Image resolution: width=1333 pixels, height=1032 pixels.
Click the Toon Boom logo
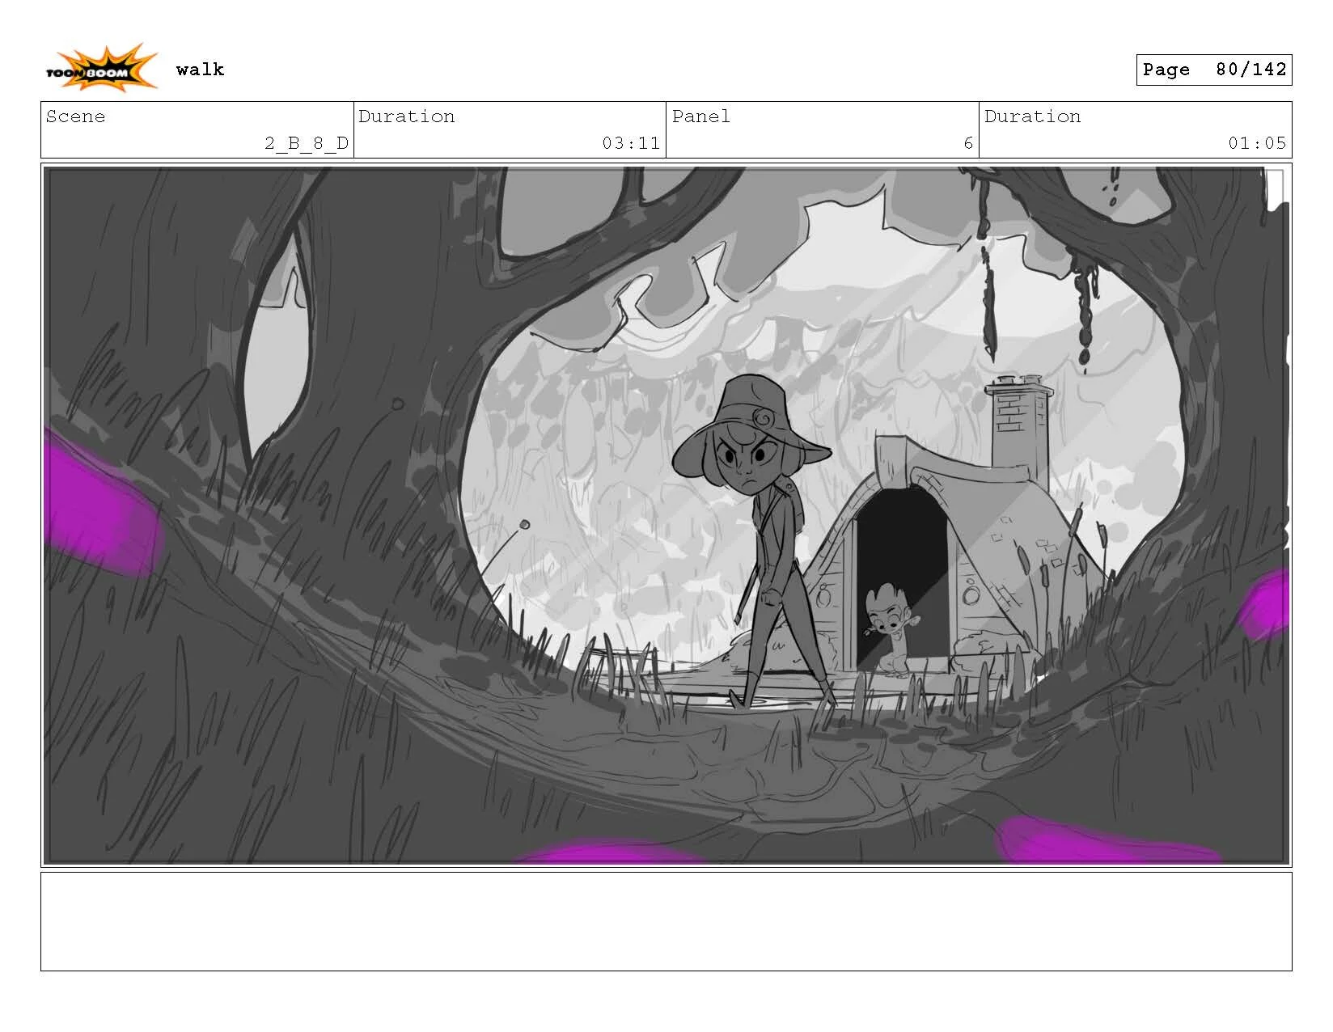[x=101, y=68]
